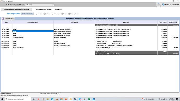Open File Explorer from the taskbar
180x101 pixels.
[x=48, y=99]
